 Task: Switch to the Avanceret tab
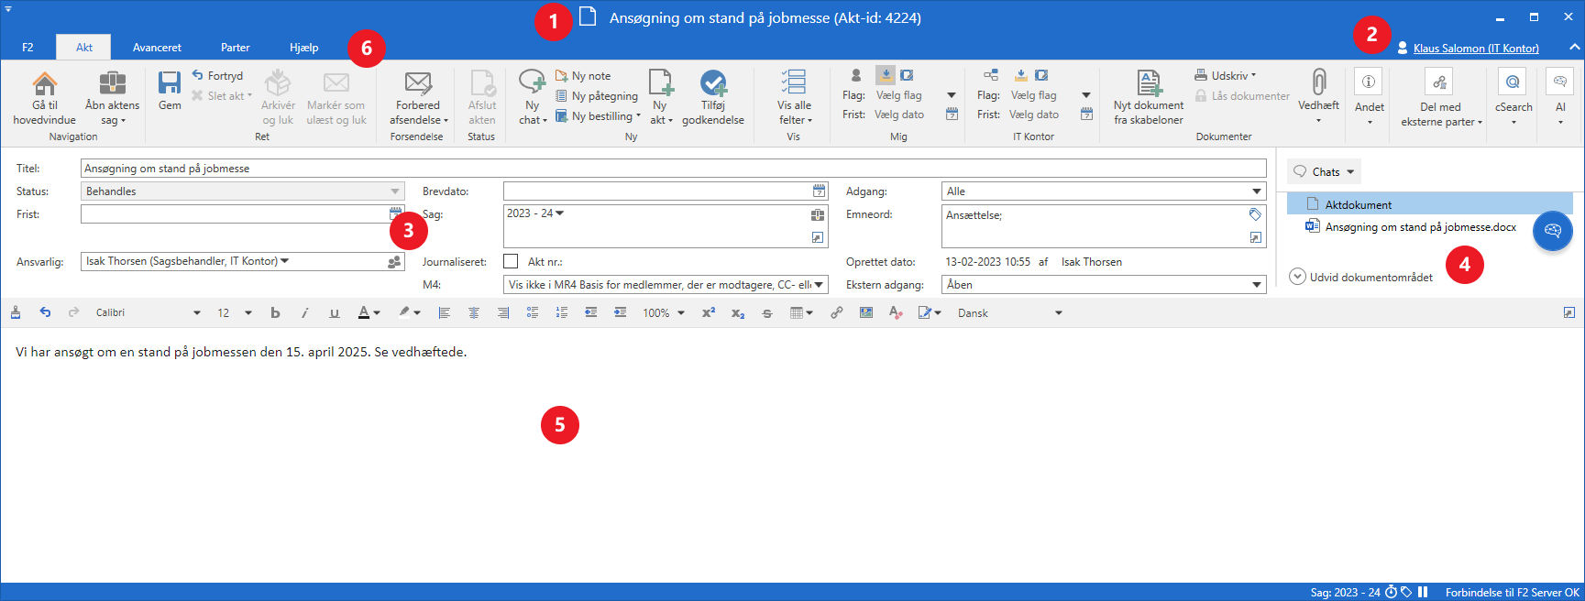(157, 48)
